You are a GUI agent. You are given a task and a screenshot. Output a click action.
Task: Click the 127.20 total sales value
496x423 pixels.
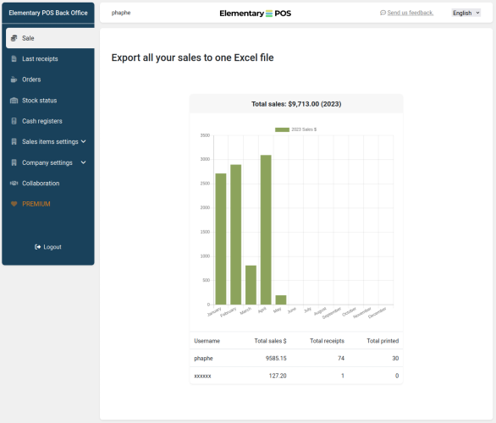pos(278,376)
